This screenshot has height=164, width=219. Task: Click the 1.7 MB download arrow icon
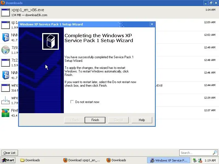click(x=5, y=100)
